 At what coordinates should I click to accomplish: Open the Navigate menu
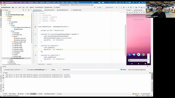pyautogui.click(x=31, y=2)
